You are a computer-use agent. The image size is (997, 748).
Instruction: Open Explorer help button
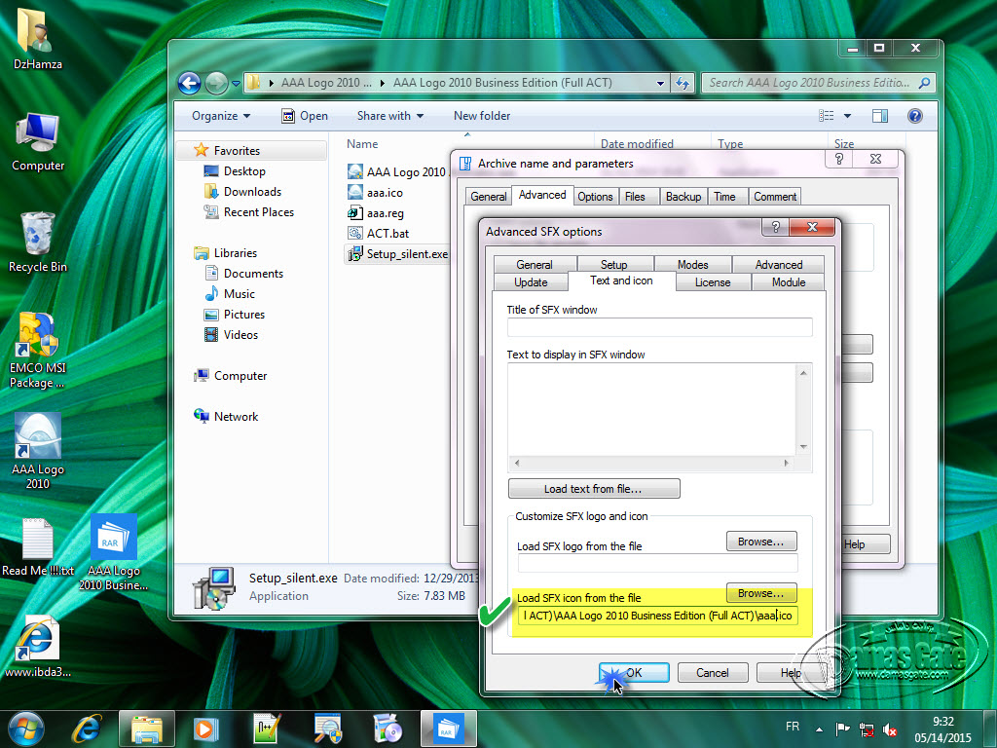pyautogui.click(x=915, y=116)
